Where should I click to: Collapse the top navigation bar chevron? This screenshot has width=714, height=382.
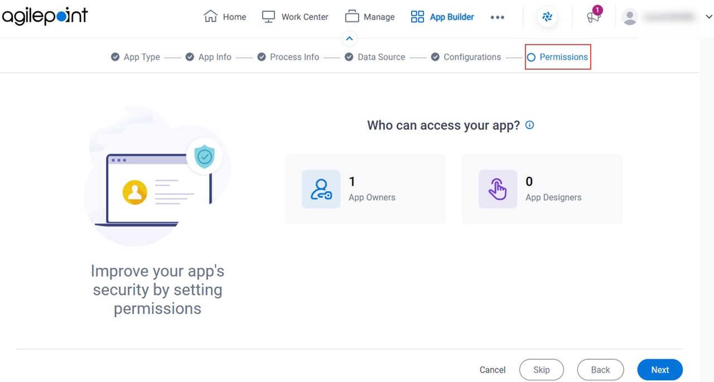point(349,38)
